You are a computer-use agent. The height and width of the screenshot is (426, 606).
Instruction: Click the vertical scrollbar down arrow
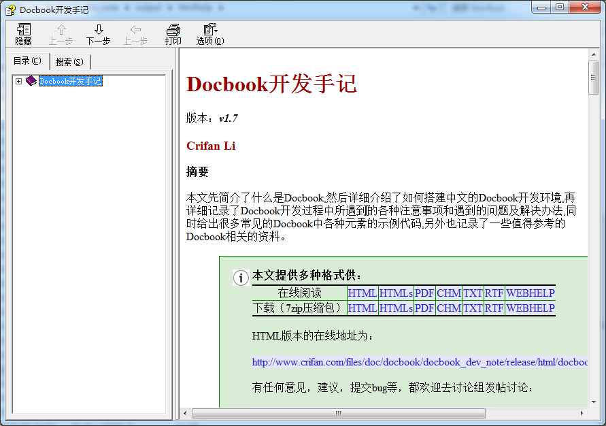(x=594, y=402)
